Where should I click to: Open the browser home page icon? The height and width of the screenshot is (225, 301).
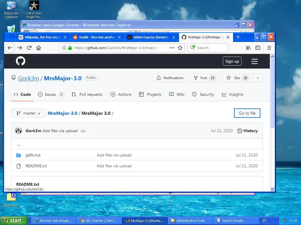[x=39, y=48]
